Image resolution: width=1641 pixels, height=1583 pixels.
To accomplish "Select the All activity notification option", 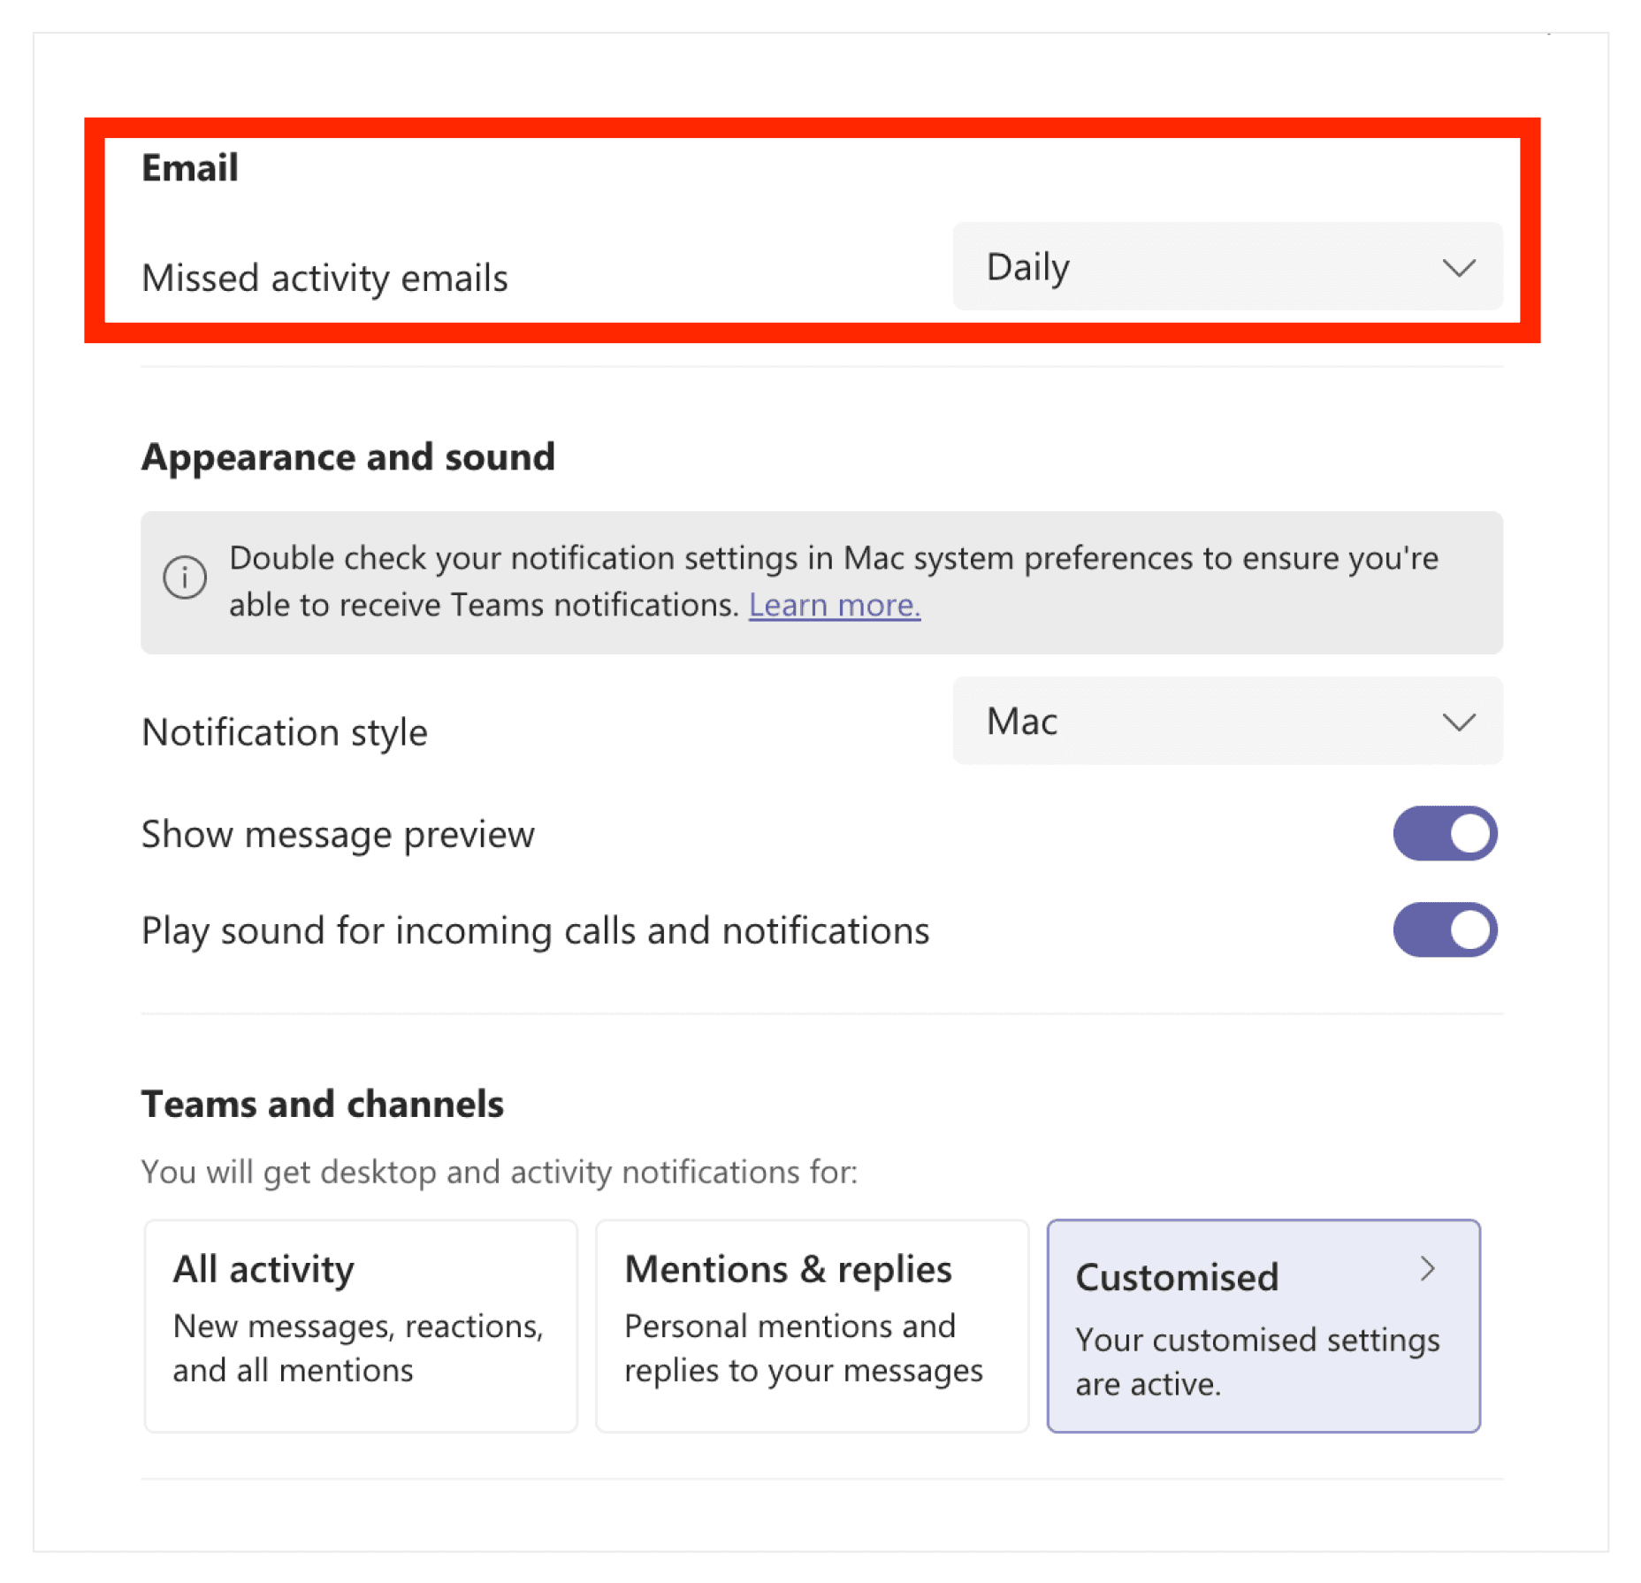I will 361,1325.
